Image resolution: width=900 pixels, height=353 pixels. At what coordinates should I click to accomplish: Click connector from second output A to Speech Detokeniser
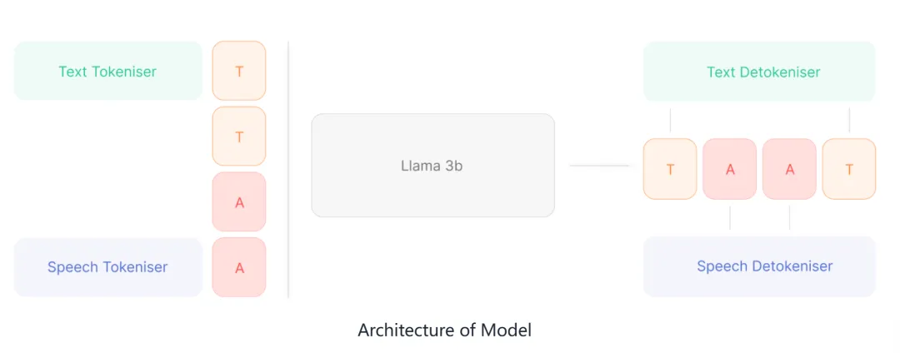789,218
